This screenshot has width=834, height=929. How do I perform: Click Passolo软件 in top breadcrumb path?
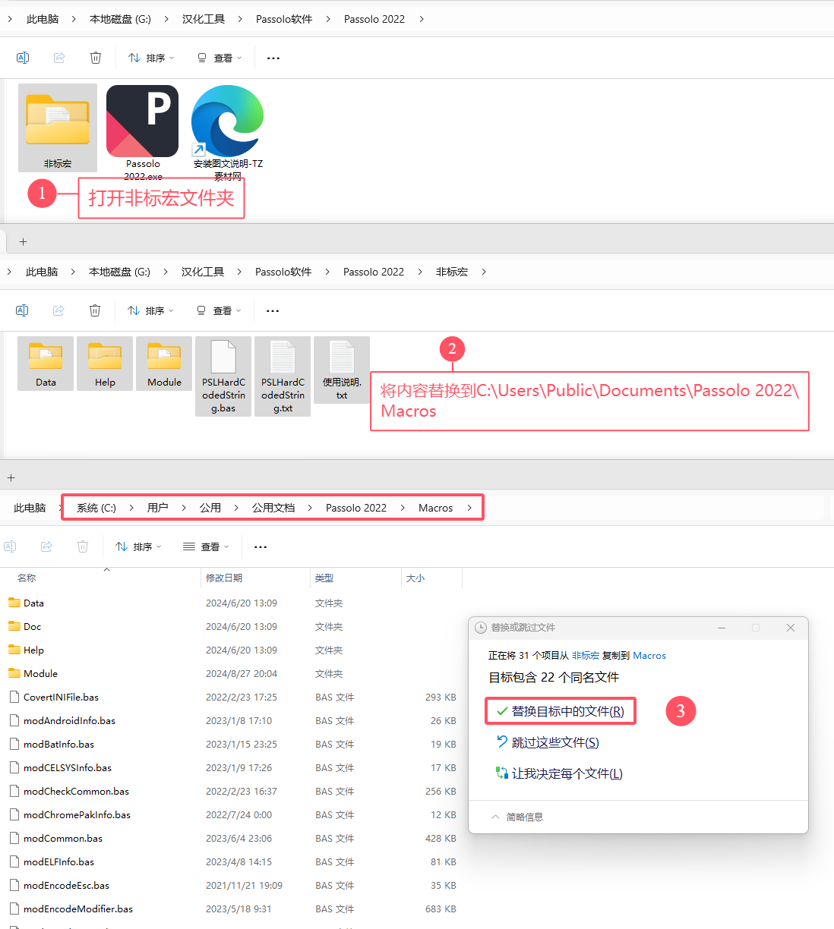(x=284, y=19)
